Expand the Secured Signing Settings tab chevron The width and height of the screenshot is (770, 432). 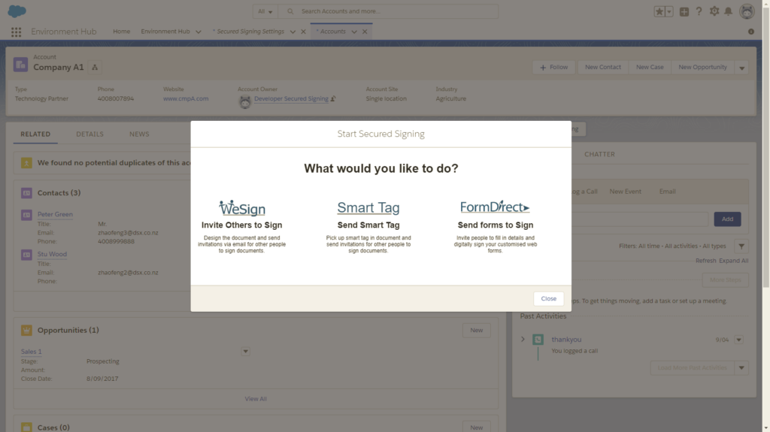click(x=293, y=32)
